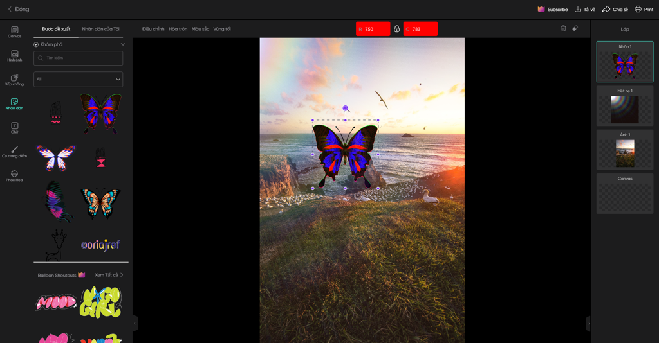Collapse the Khám phá section chevron
The width and height of the screenshot is (659, 343).
click(x=123, y=44)
